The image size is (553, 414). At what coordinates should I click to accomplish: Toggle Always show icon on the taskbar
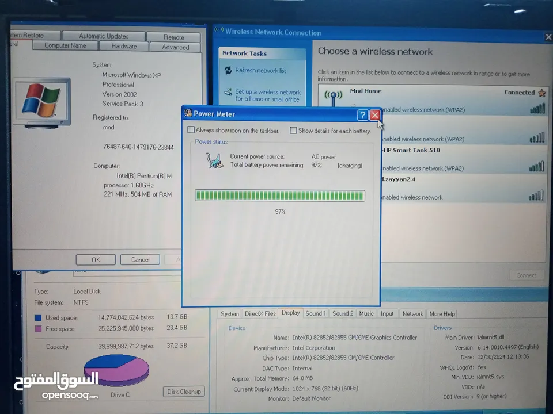pos(191,129)
